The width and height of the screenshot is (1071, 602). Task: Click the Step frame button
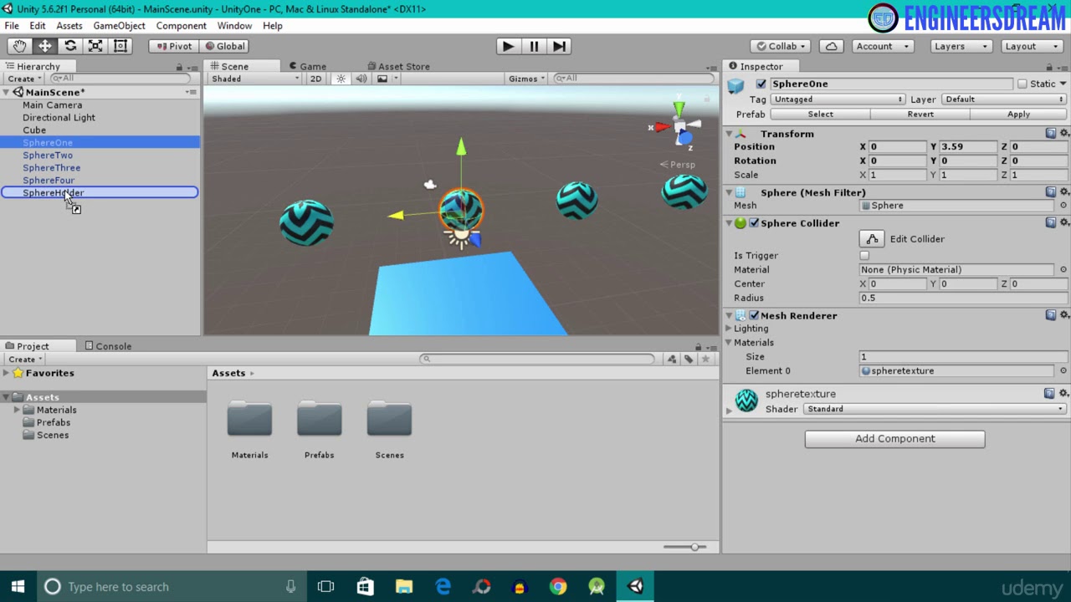tap(560, 46)
